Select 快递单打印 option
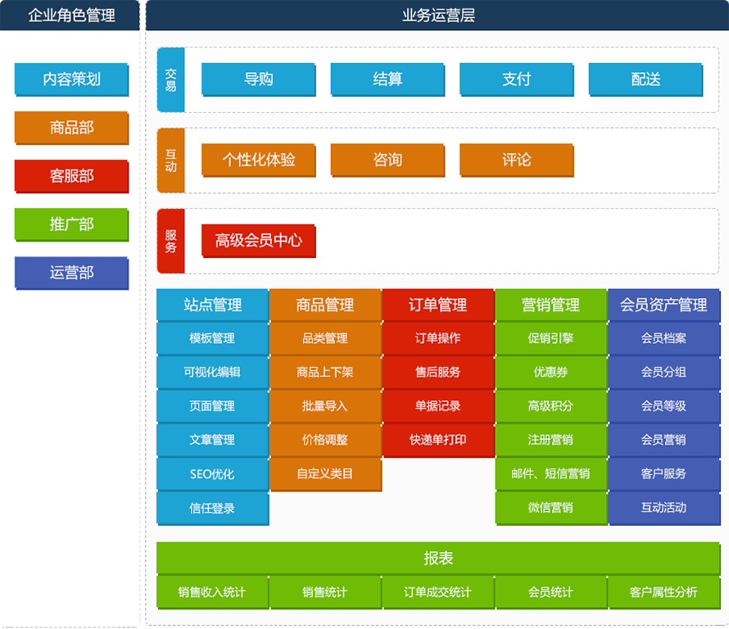Screen dimensions: 729x629 coord(438,440)
